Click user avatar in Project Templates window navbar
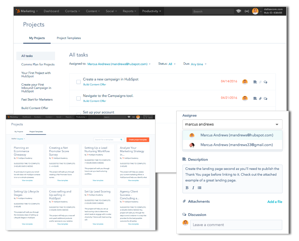The width and height of the screenshot is (299, 241). point(138,117)
